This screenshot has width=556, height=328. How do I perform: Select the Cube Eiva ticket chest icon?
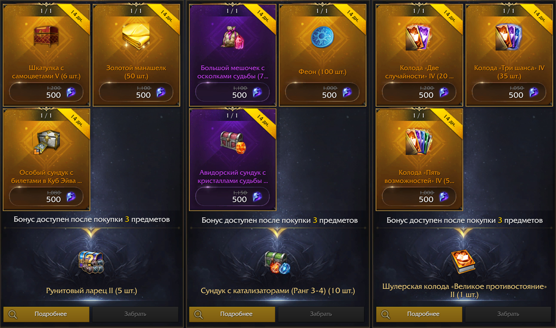click(46, 142)
